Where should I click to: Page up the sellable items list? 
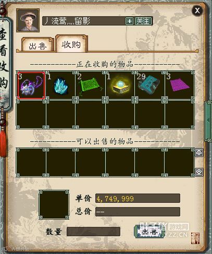click(x=199, y=153)
